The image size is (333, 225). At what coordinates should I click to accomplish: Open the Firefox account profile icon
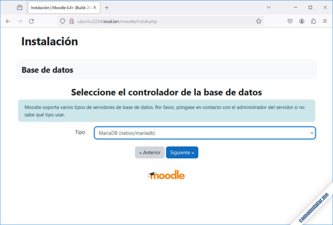coord(301,21)
